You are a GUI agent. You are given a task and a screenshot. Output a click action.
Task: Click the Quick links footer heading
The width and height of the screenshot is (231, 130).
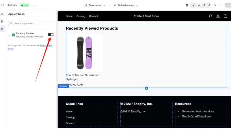coord(74,104)
